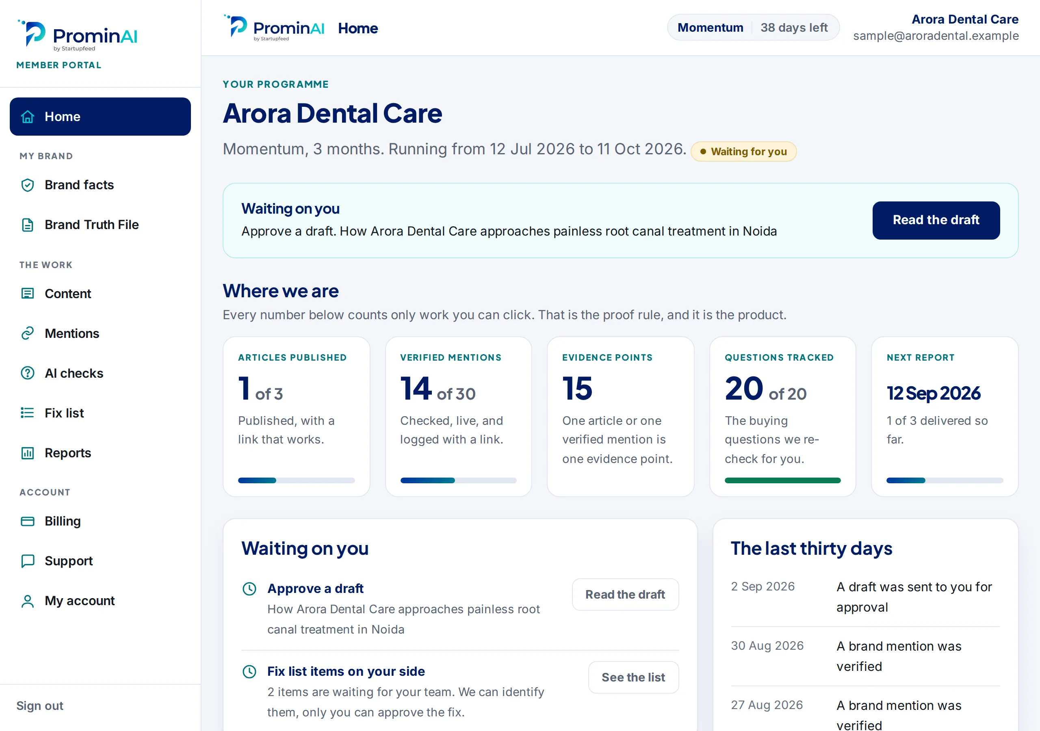This screenshot has width=1040, height=731.
Task: Open My account settings
Action: coord(100,601)
